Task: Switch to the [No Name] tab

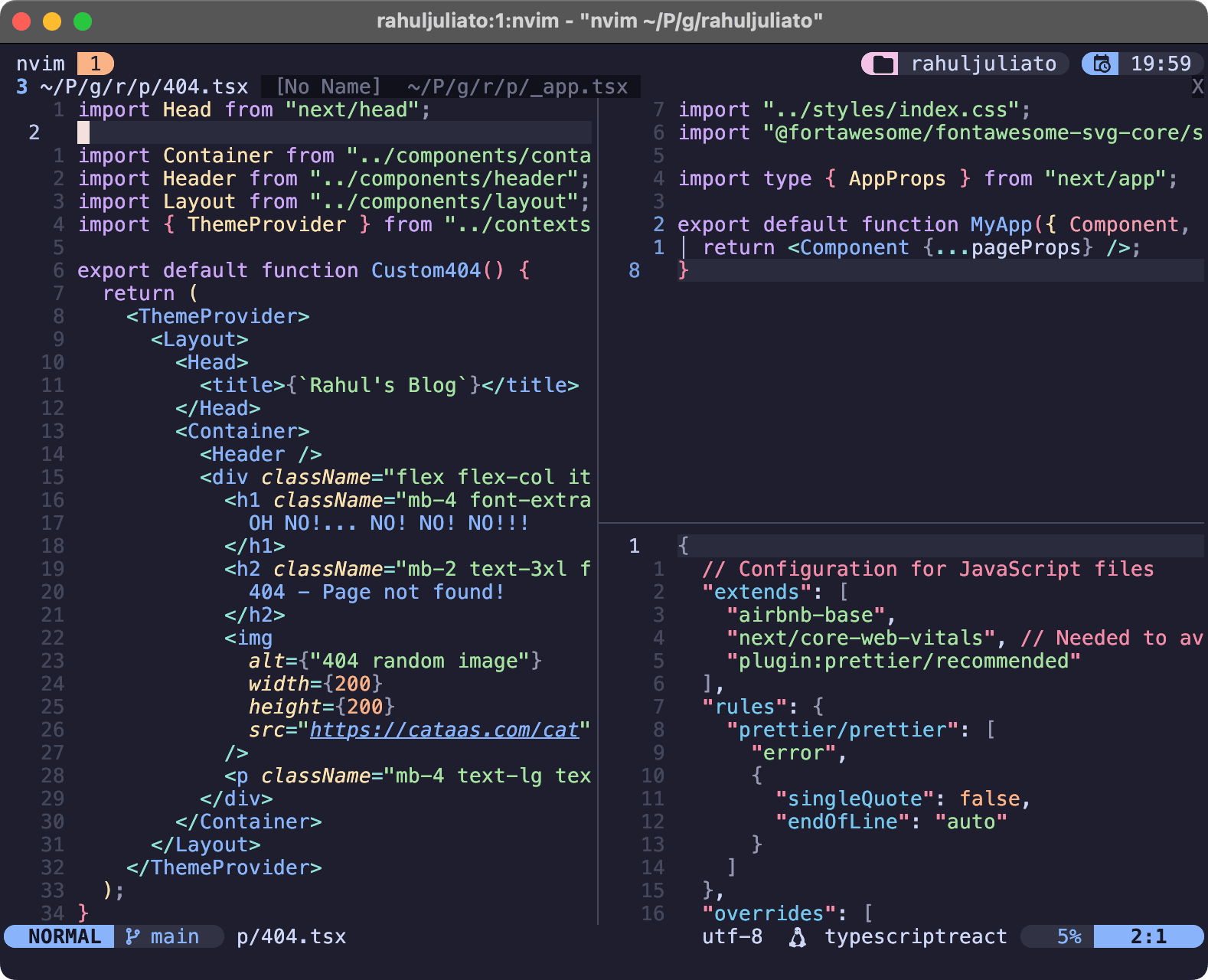Action: coord(328,87)
